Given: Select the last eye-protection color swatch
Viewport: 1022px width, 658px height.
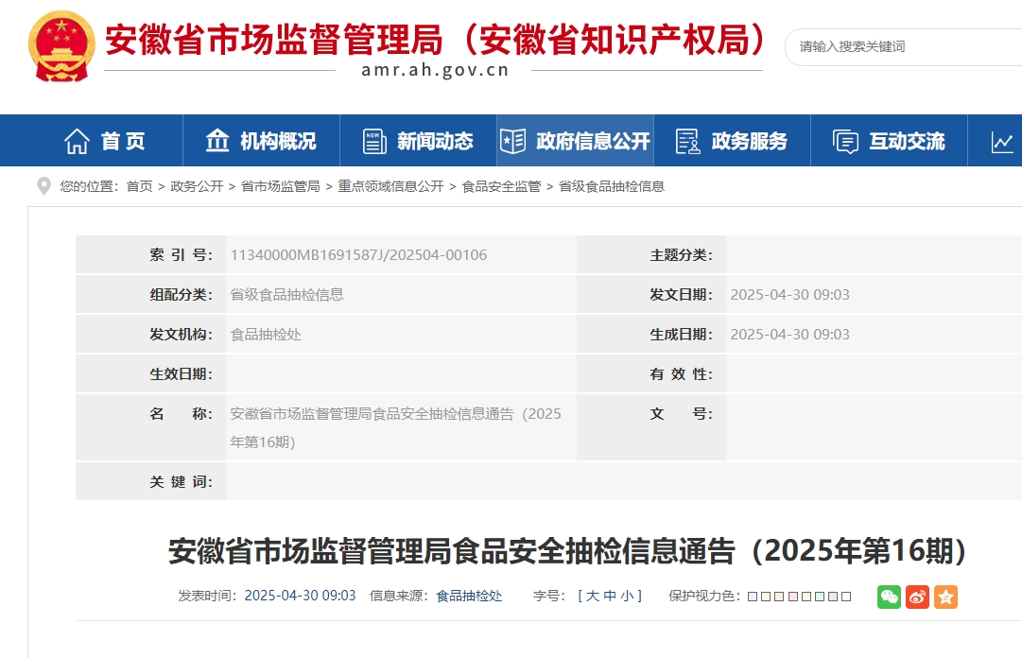Looking at the screenshot, I should coord(846,597).
